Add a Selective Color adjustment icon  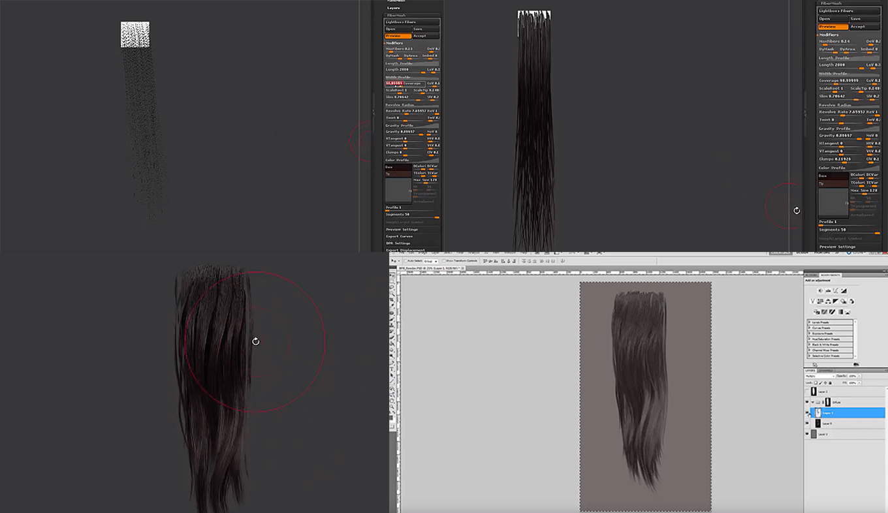click(848, 312)
